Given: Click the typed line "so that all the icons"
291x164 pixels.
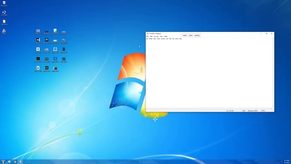Looking at the screenshot, I should coord(164,39).
